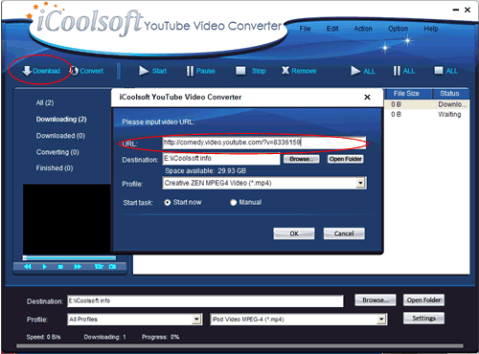Click into the URL input field

coord(263,143)
